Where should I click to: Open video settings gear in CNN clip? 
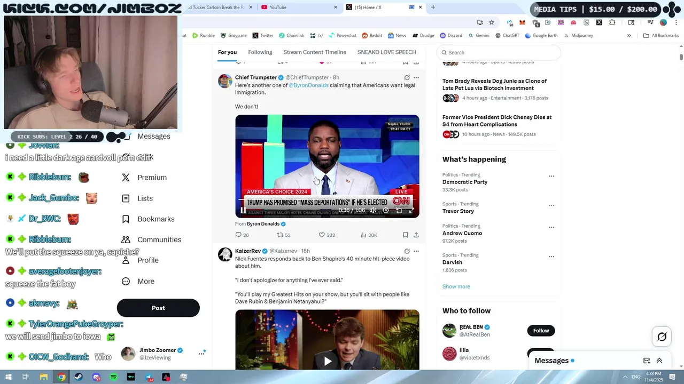click(386, 210)
